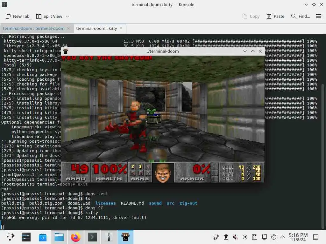Click 'README.md' in the ls output

pyautogui.click(x=132, y=203)
